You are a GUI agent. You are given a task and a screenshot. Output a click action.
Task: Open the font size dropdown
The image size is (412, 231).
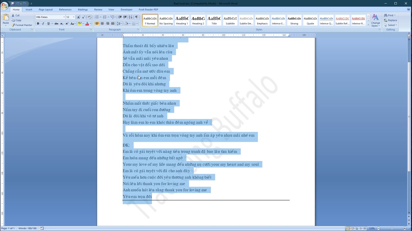(x=73, y=17)
